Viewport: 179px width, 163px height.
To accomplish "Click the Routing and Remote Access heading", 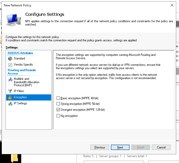I will click(x=22, y=72).
